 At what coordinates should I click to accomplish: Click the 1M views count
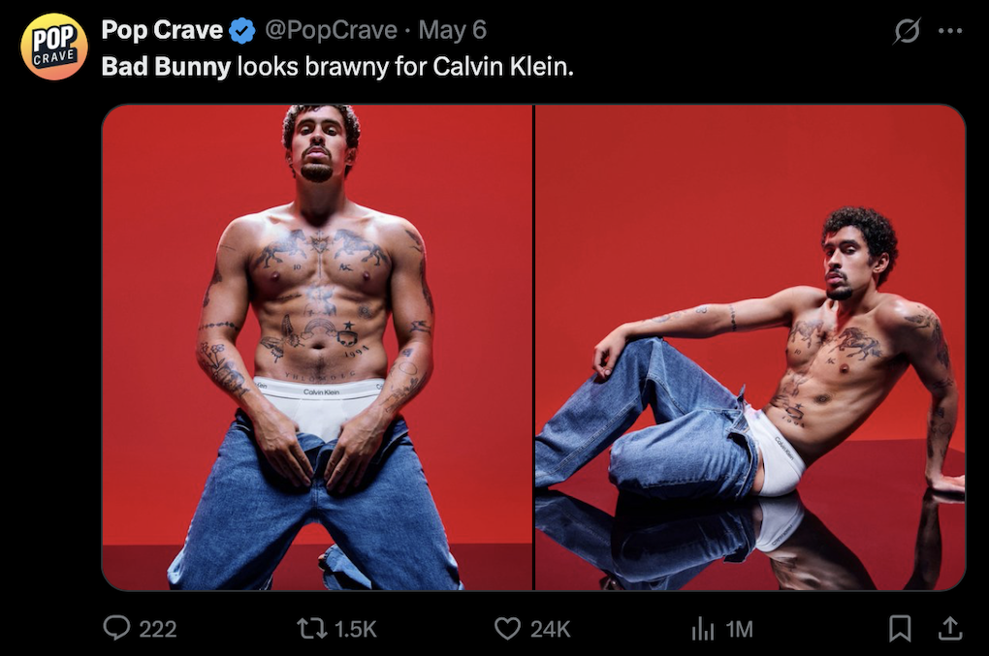click(x=739, y=630)
